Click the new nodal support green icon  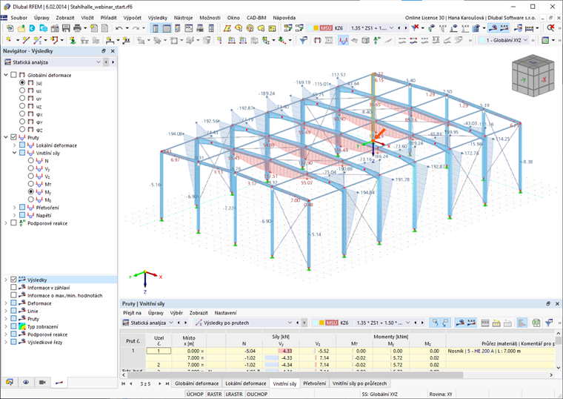[73, 40]
